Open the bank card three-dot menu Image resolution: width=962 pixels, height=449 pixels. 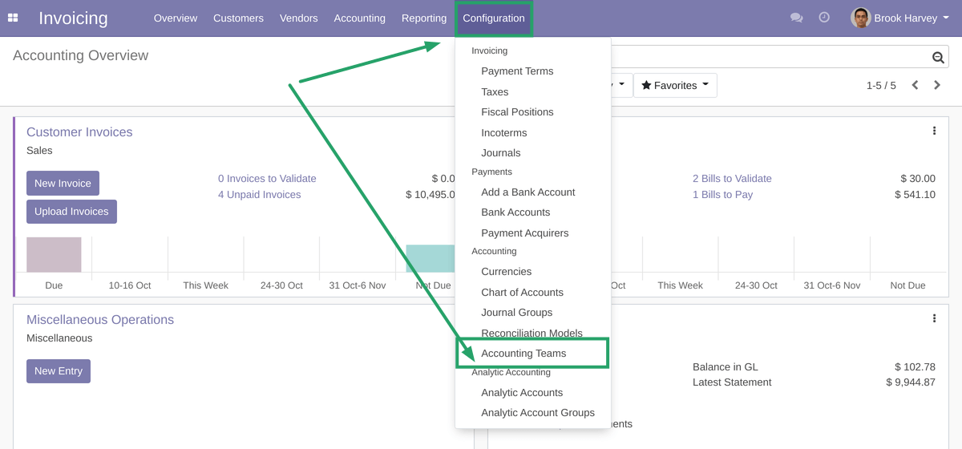click(934, 318)
